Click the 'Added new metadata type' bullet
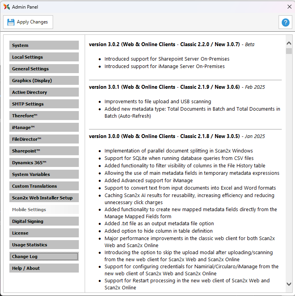295x296 pixels. tap(192, 112)
